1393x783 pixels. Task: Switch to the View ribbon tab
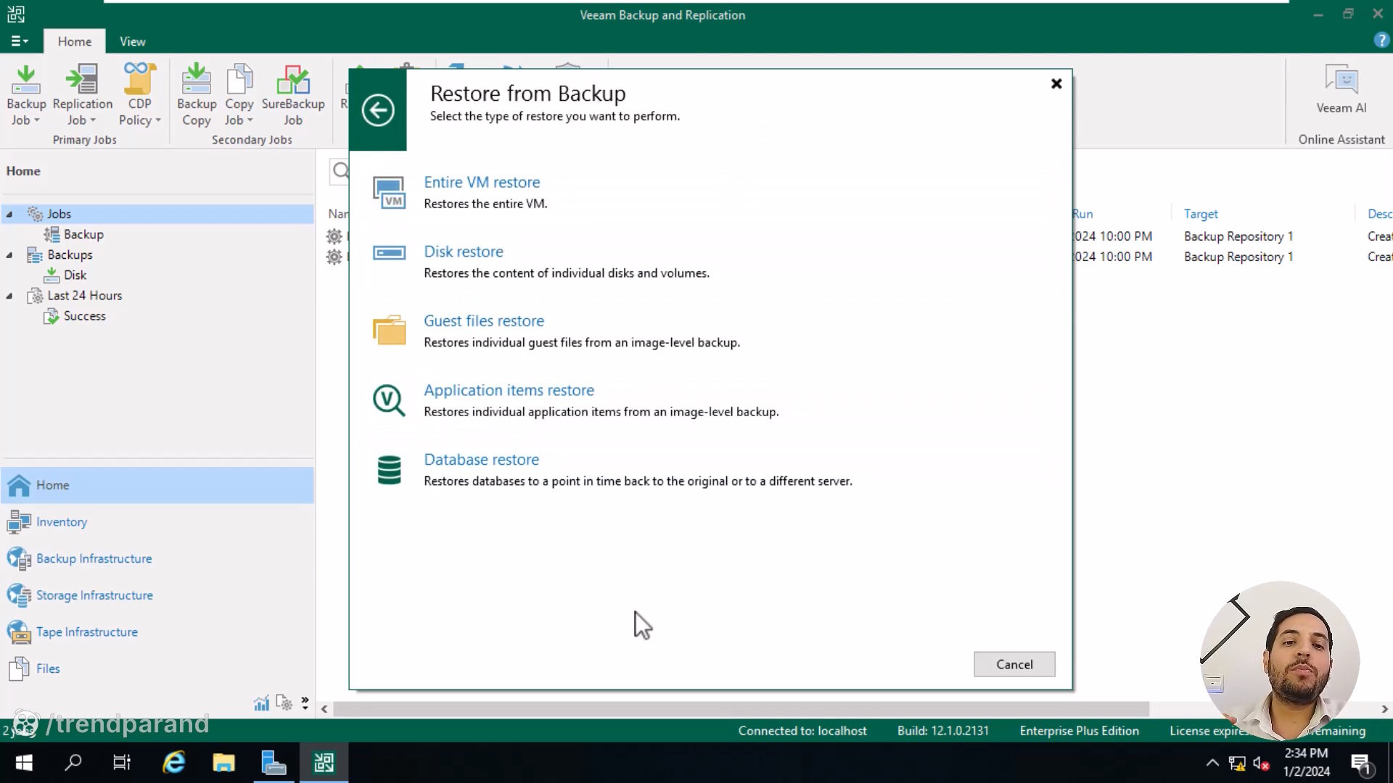[133, 41]
